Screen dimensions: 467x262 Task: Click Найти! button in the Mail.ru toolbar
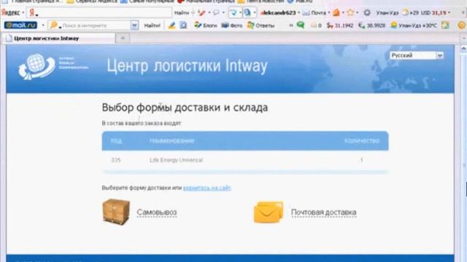[153, 25]
